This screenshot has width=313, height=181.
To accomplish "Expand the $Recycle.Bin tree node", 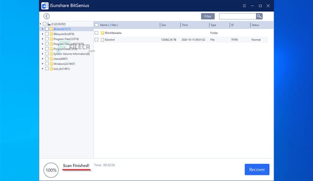I will (43, 34).
